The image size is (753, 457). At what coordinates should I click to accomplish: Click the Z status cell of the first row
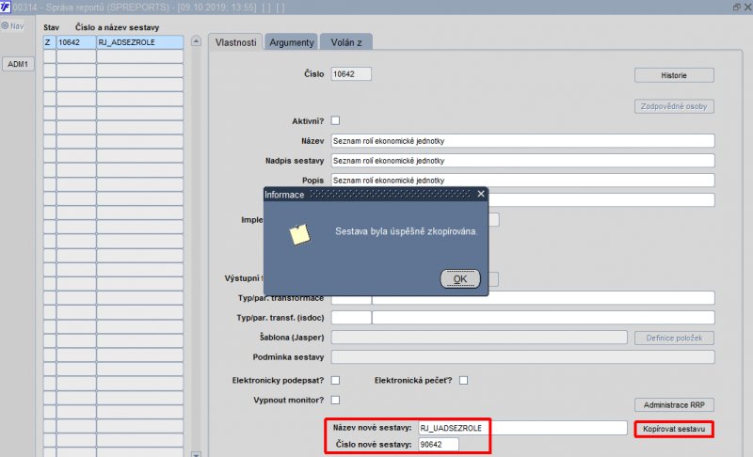tap(50, 42)
